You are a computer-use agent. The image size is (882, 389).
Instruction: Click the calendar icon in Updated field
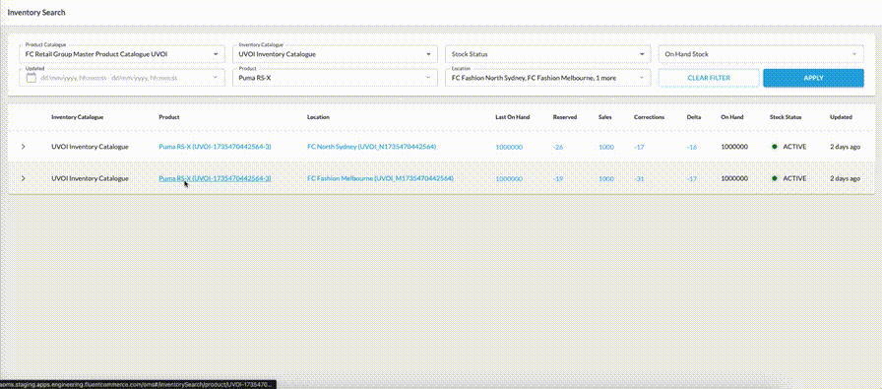tap(31, 78)
